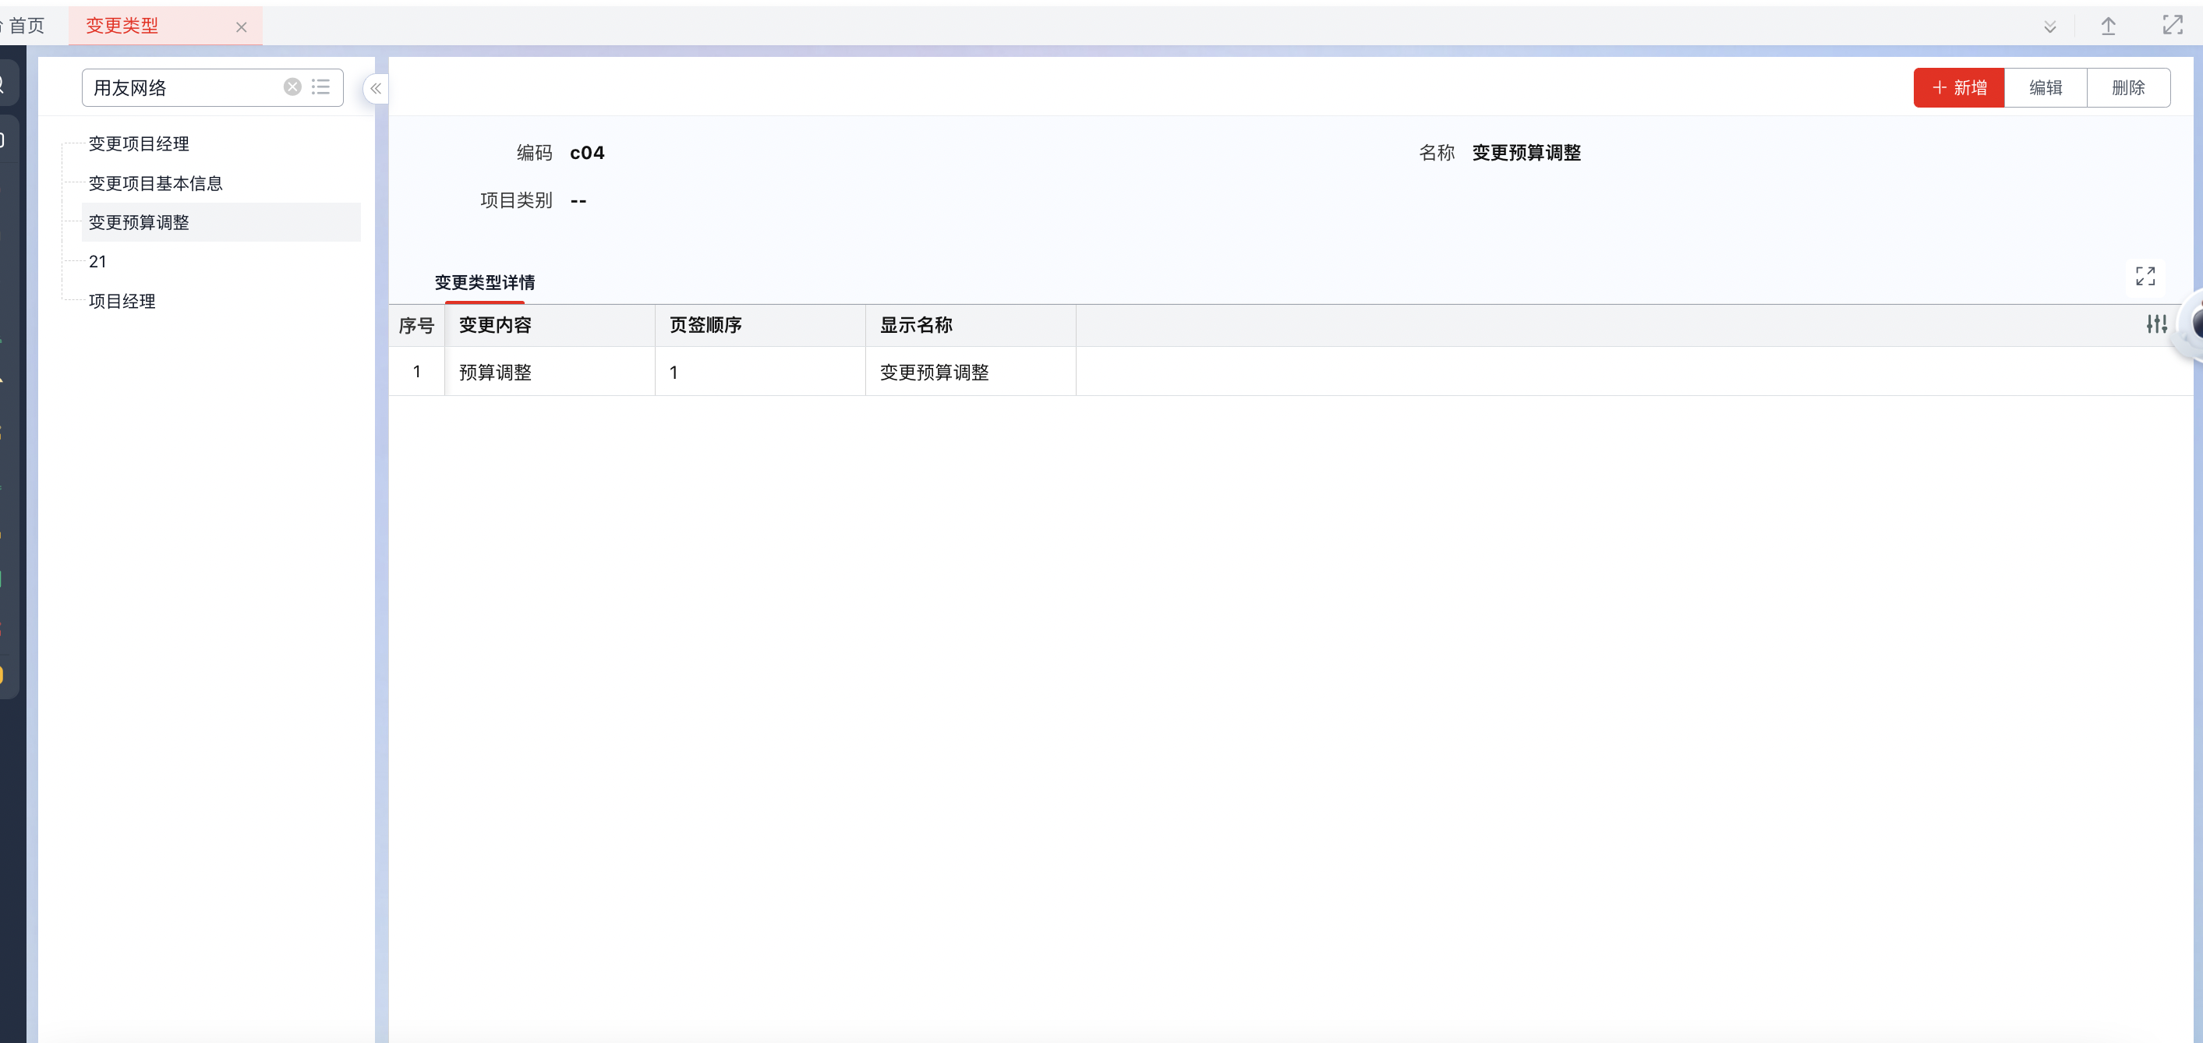Image resolution: width=2203 pixels, height=1043 pixels.
Task: Click the table column settings icon
Action: pyautogui.click(x=2156, y=325)
